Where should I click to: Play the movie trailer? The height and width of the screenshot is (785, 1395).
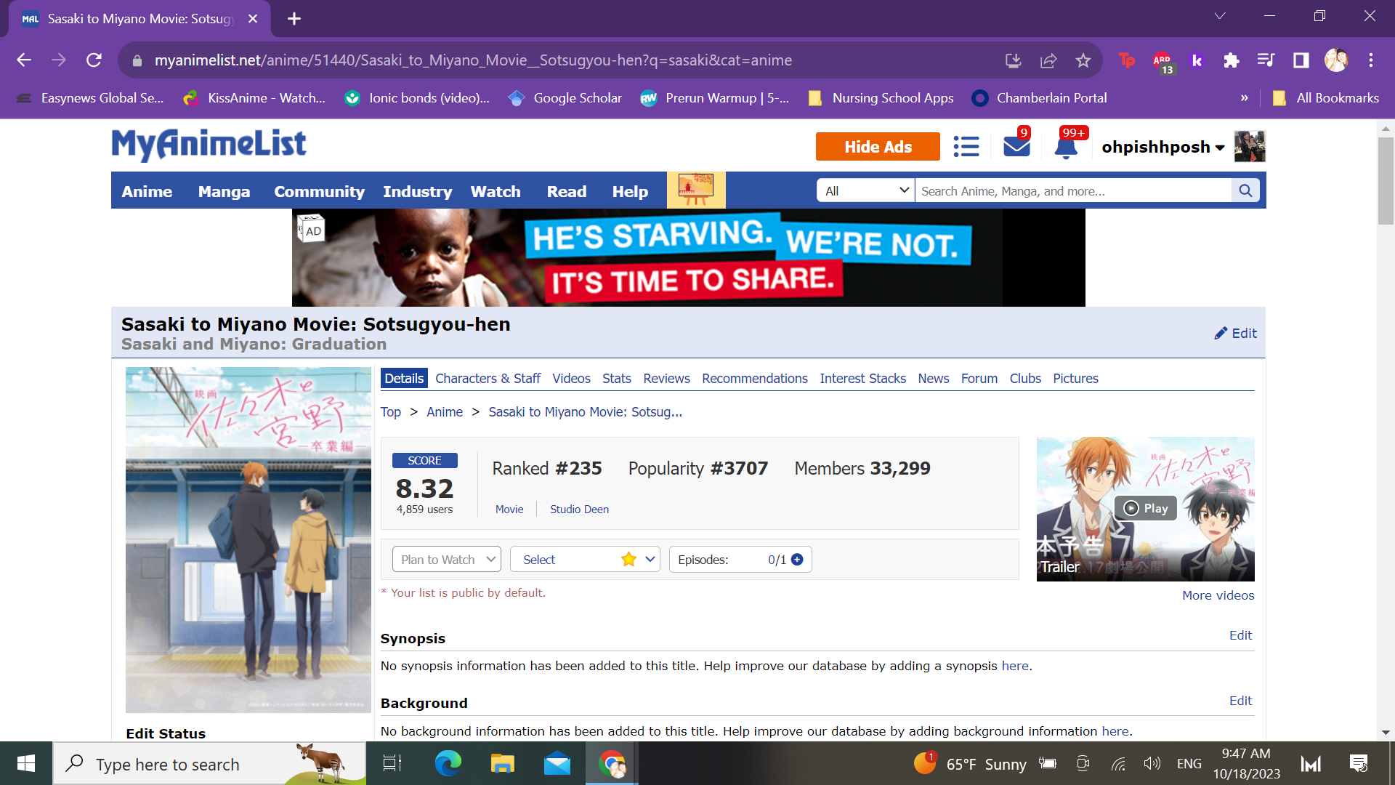point(1145,508)
